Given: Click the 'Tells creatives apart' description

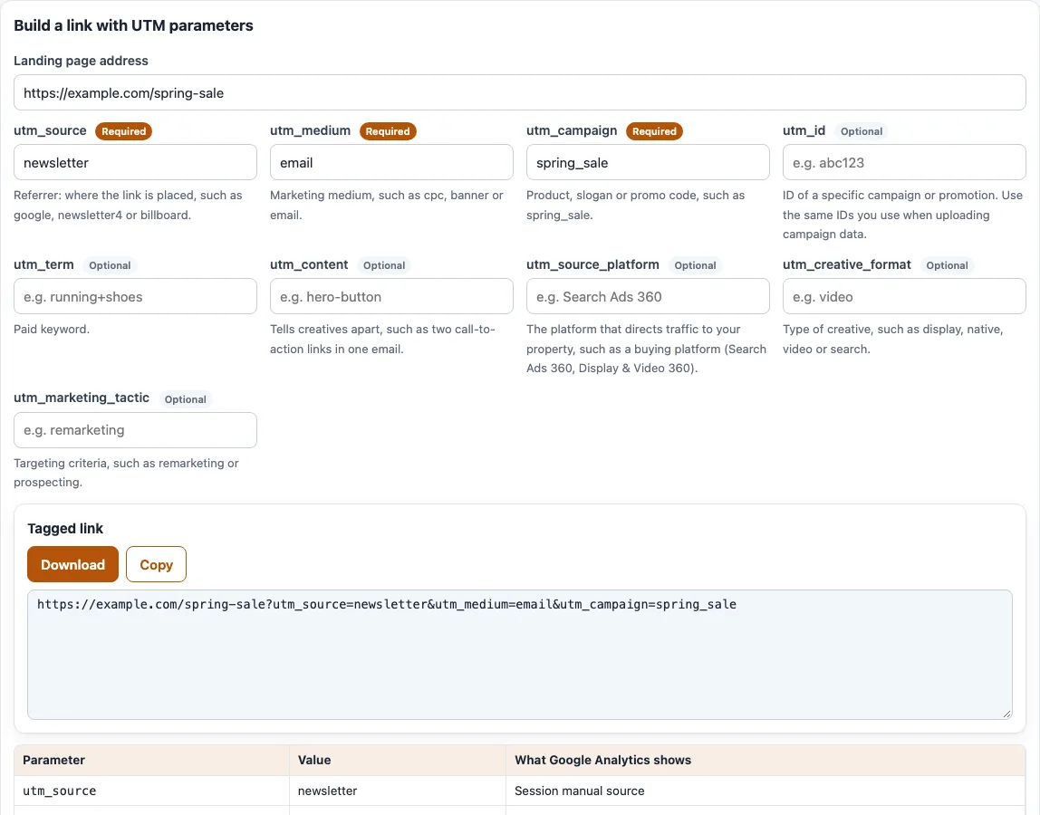Looking at the screenshot, I should 382,339.
